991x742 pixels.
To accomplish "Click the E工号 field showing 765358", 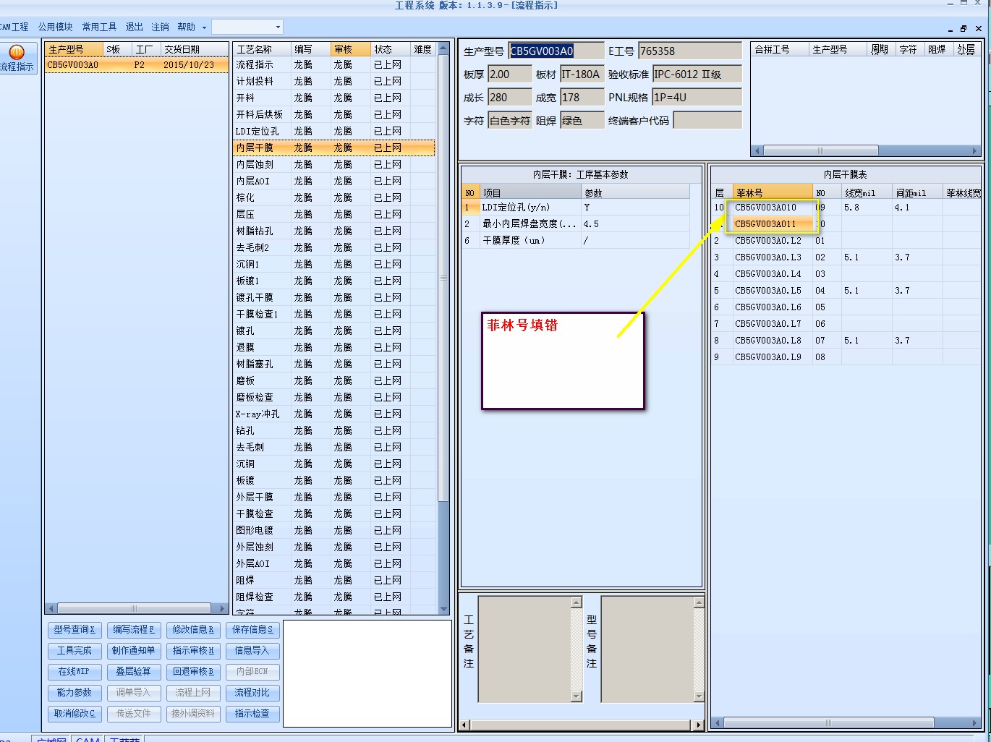I will pos(690,51).
